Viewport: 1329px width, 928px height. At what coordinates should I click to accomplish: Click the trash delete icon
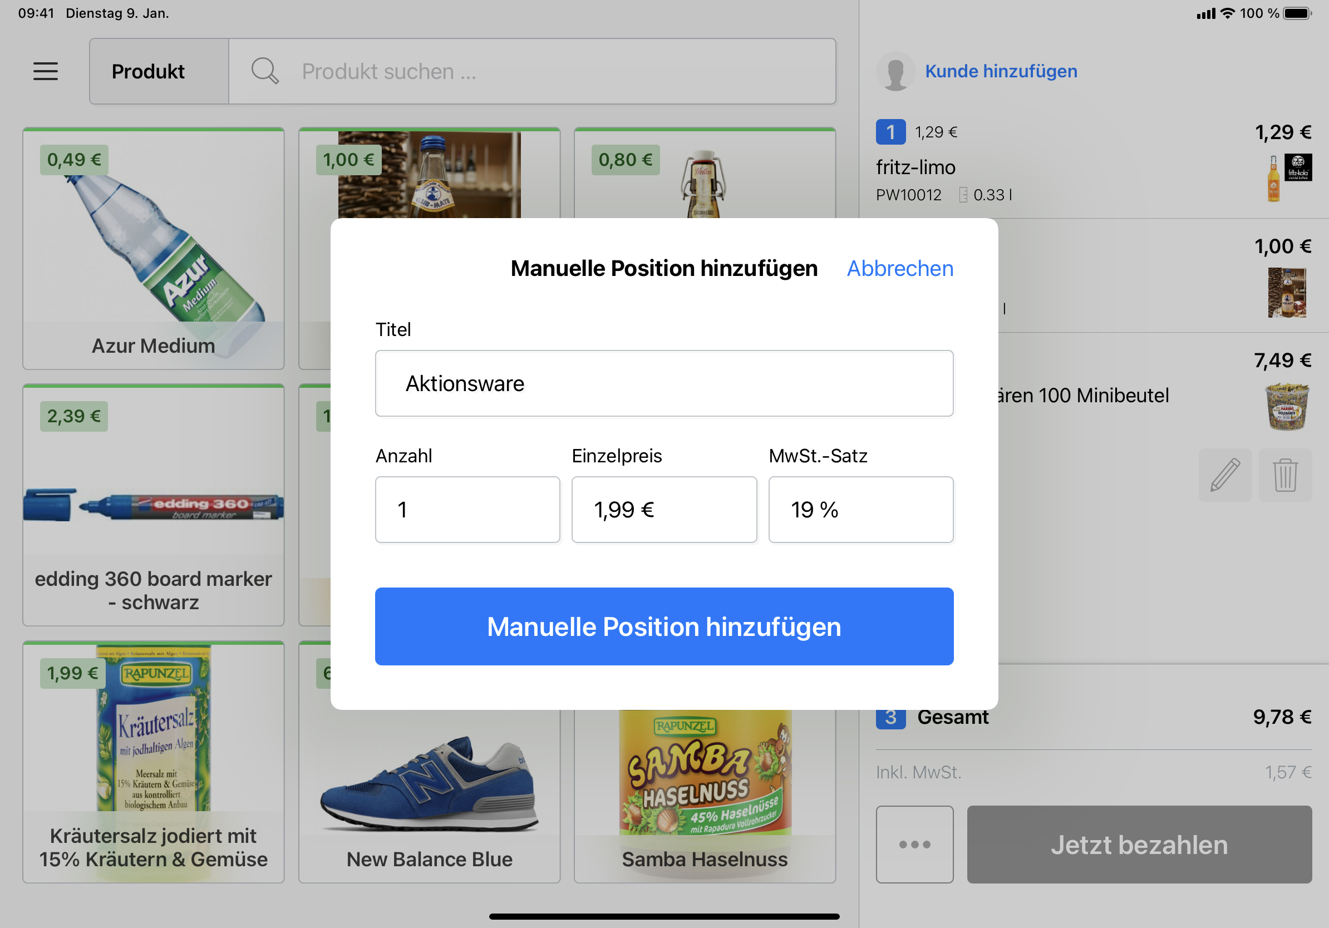click(1284, 475)
